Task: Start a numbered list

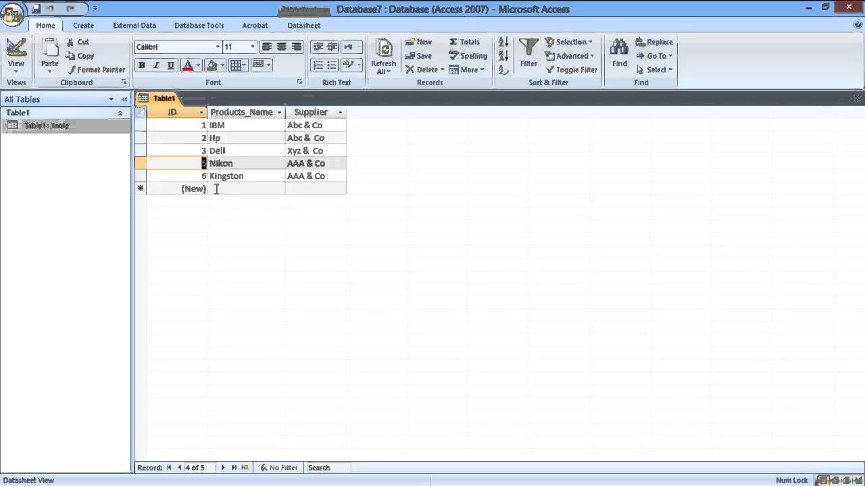Action: [x=317, y=65]
